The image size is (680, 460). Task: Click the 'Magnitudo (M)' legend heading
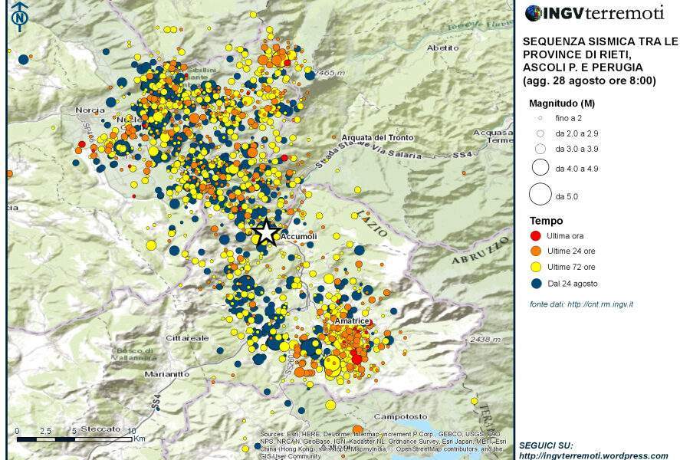pyautogui.click(x=562, y=103)
